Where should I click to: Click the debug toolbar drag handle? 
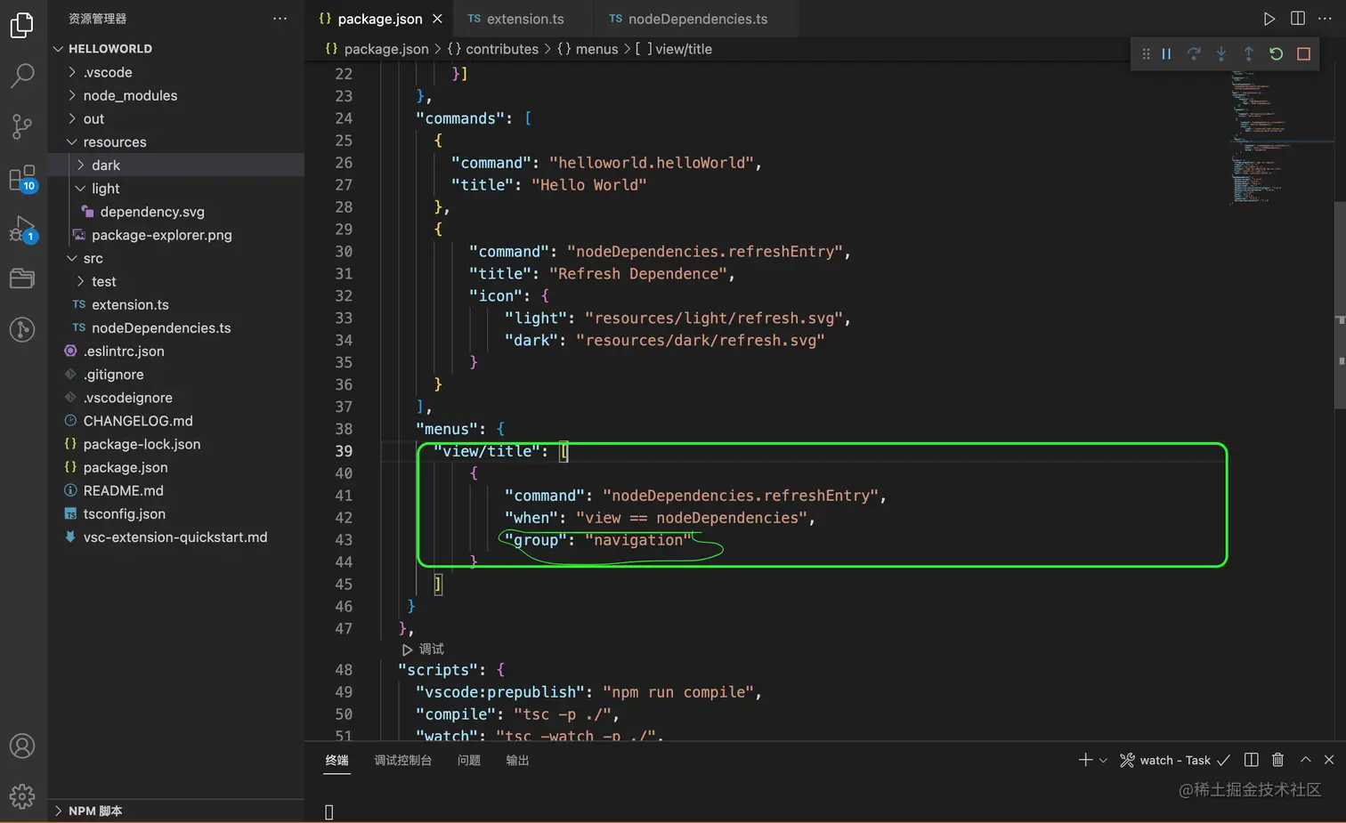(x=1146, y=54)
